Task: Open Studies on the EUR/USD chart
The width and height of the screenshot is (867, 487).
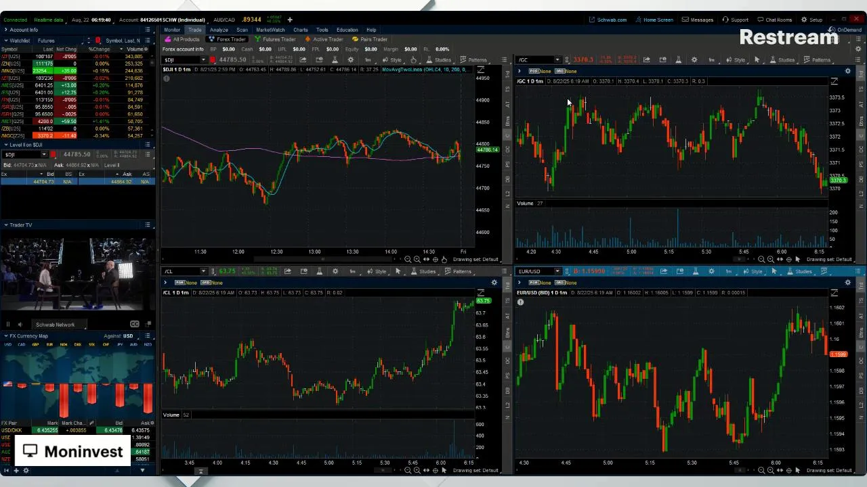Action: pyautogui.click(x=801, y=271)
